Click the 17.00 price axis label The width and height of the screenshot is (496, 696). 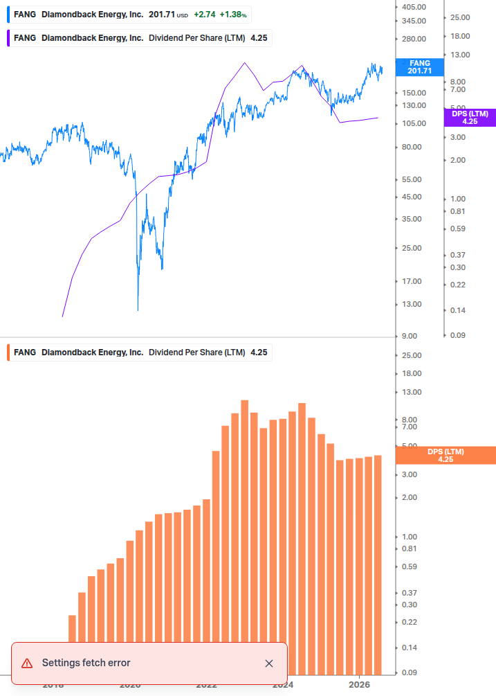(412, 281)
